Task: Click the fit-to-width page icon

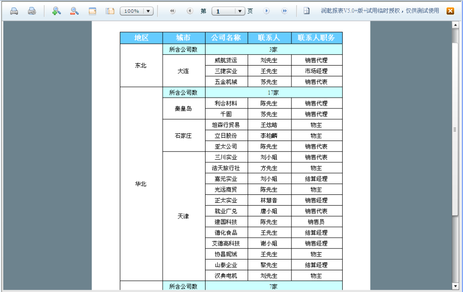Action: [x=92, y=11]
